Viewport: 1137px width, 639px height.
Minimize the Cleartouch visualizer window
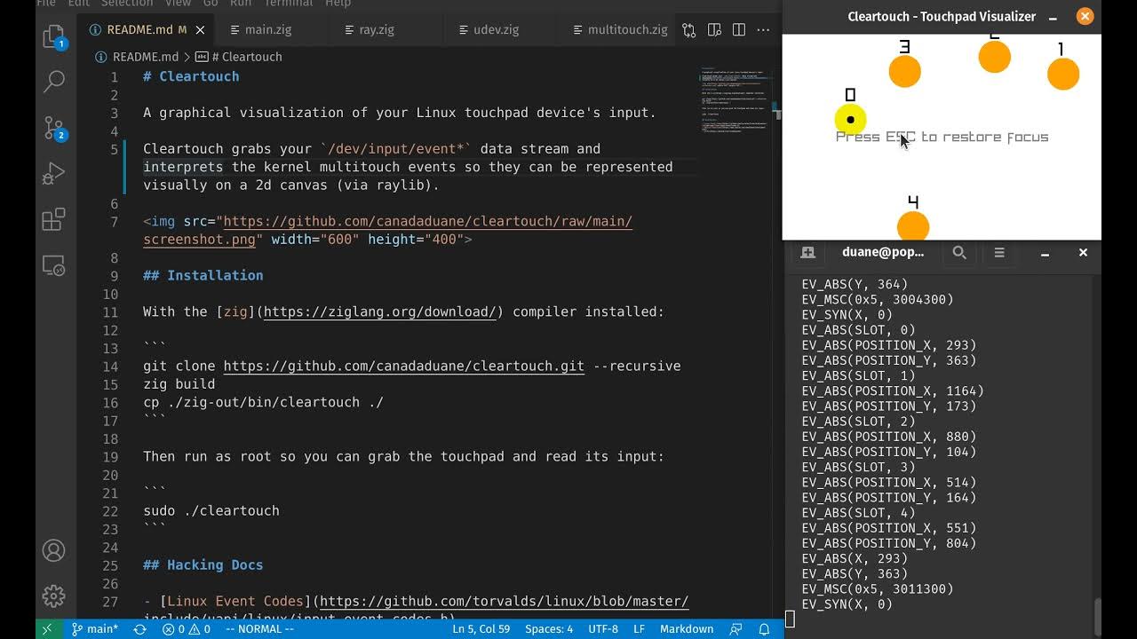[x=1053, y=16]
